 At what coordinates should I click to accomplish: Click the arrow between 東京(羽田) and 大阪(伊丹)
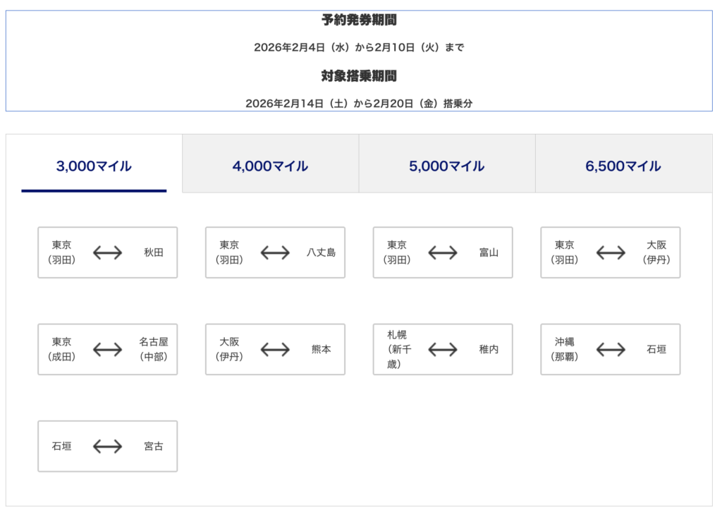(x=611, y=252)
